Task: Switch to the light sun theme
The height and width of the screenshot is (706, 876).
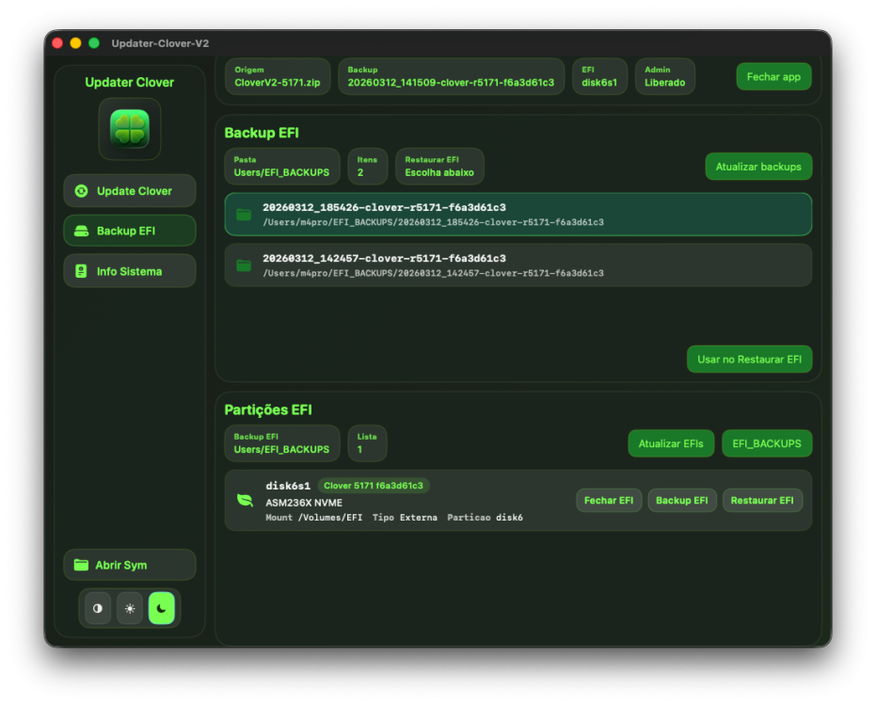Action: [x=130, y=608]
